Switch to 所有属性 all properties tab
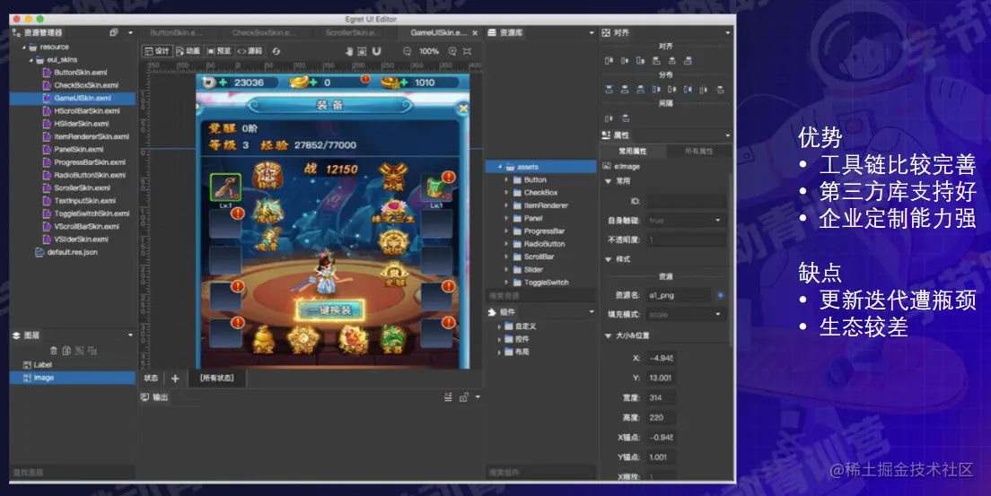 pos(699,151)
